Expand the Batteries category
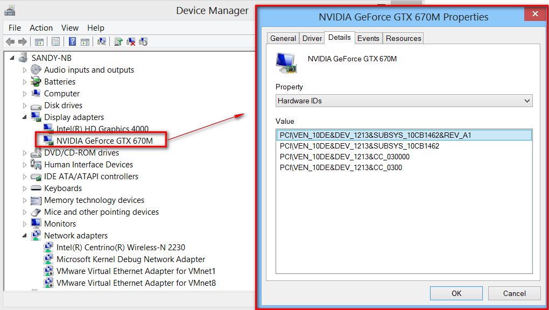549x310 pixels. coord(24,82)
